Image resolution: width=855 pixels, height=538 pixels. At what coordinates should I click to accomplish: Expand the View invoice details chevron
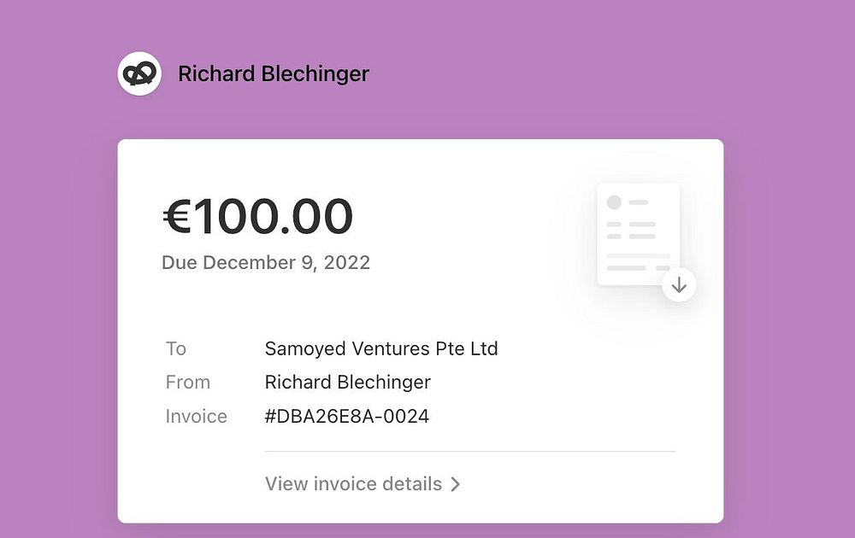tap(456, 484)
